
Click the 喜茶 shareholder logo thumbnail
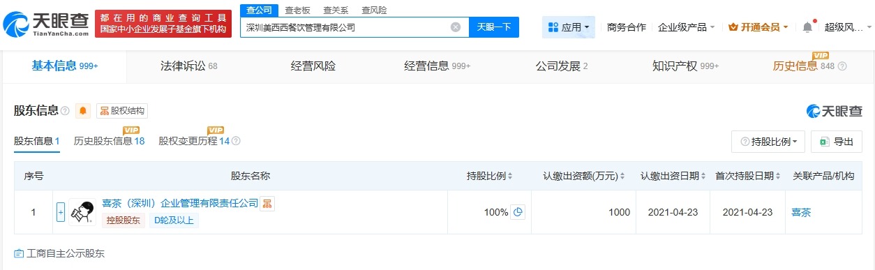tap(82, 212)
